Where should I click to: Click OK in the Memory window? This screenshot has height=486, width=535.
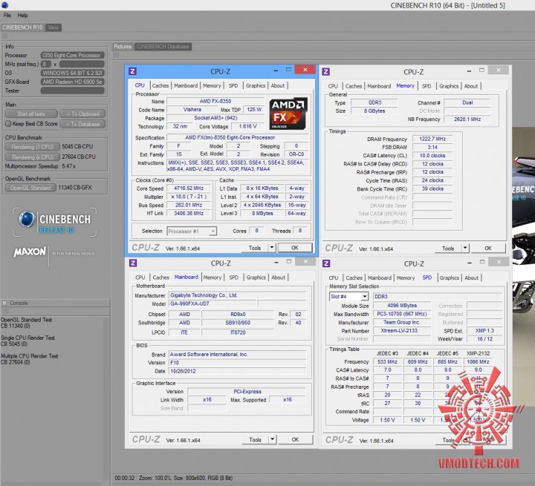click(488, 248)
